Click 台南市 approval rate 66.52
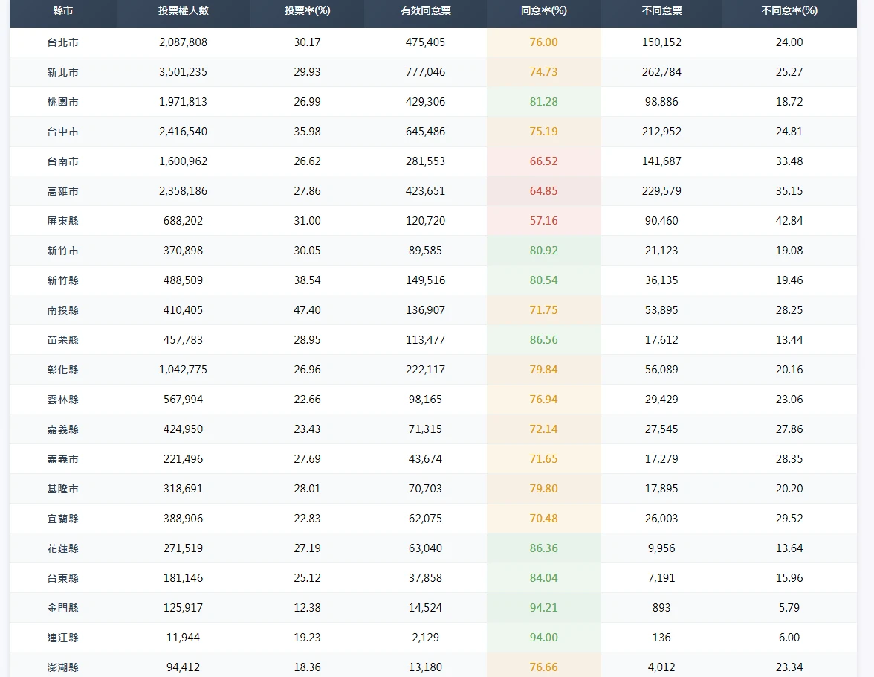 (543, 161)
